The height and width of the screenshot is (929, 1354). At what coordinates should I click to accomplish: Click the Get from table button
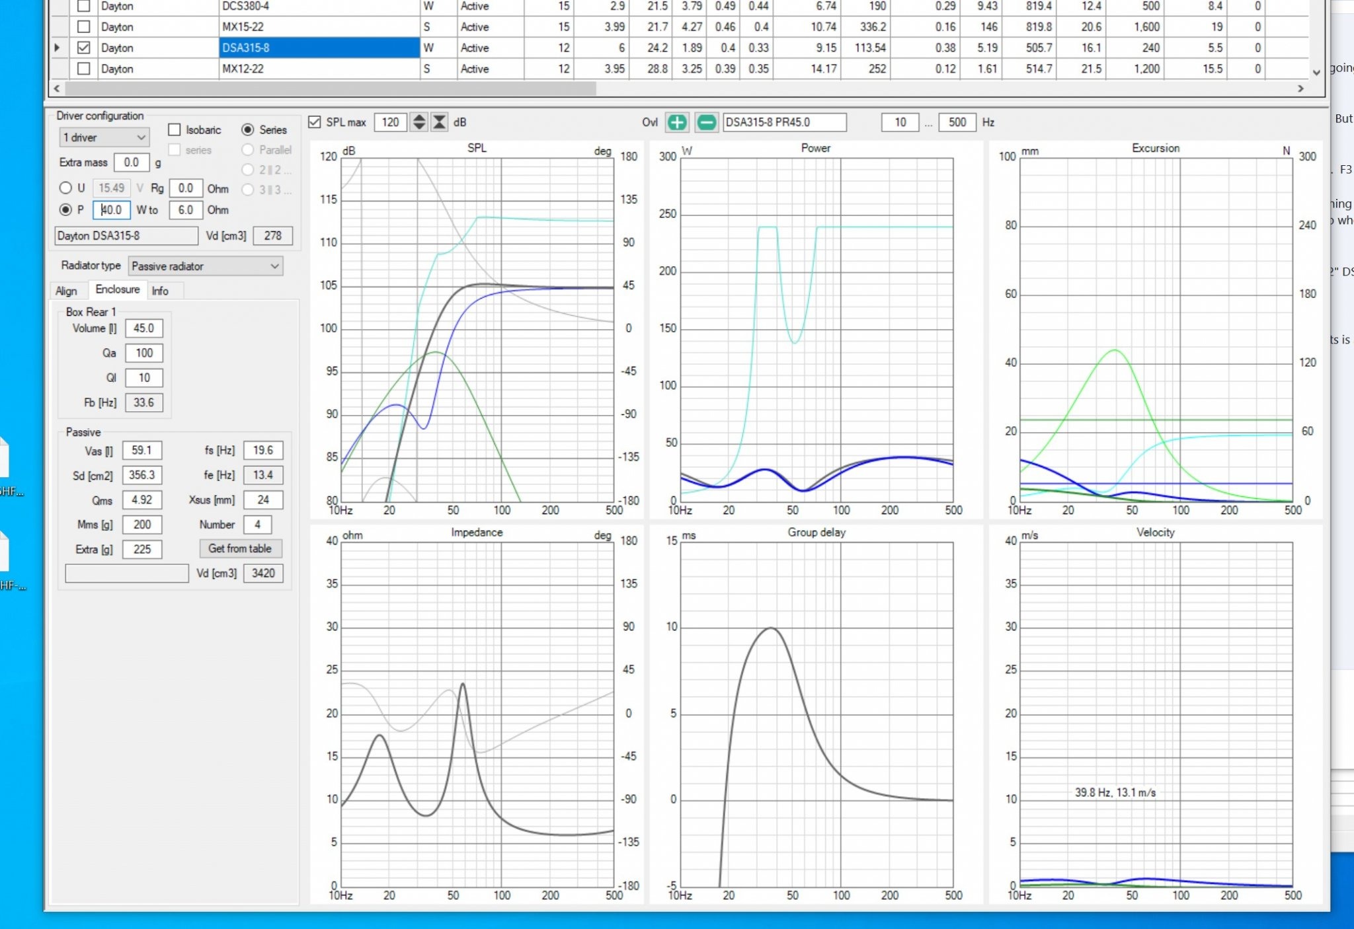click(x=240, y=548)
